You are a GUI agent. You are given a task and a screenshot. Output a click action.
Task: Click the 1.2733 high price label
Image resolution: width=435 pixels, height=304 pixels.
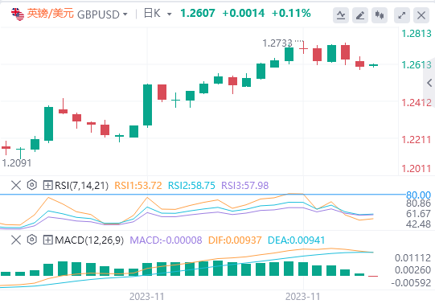[x=277, y=43]
